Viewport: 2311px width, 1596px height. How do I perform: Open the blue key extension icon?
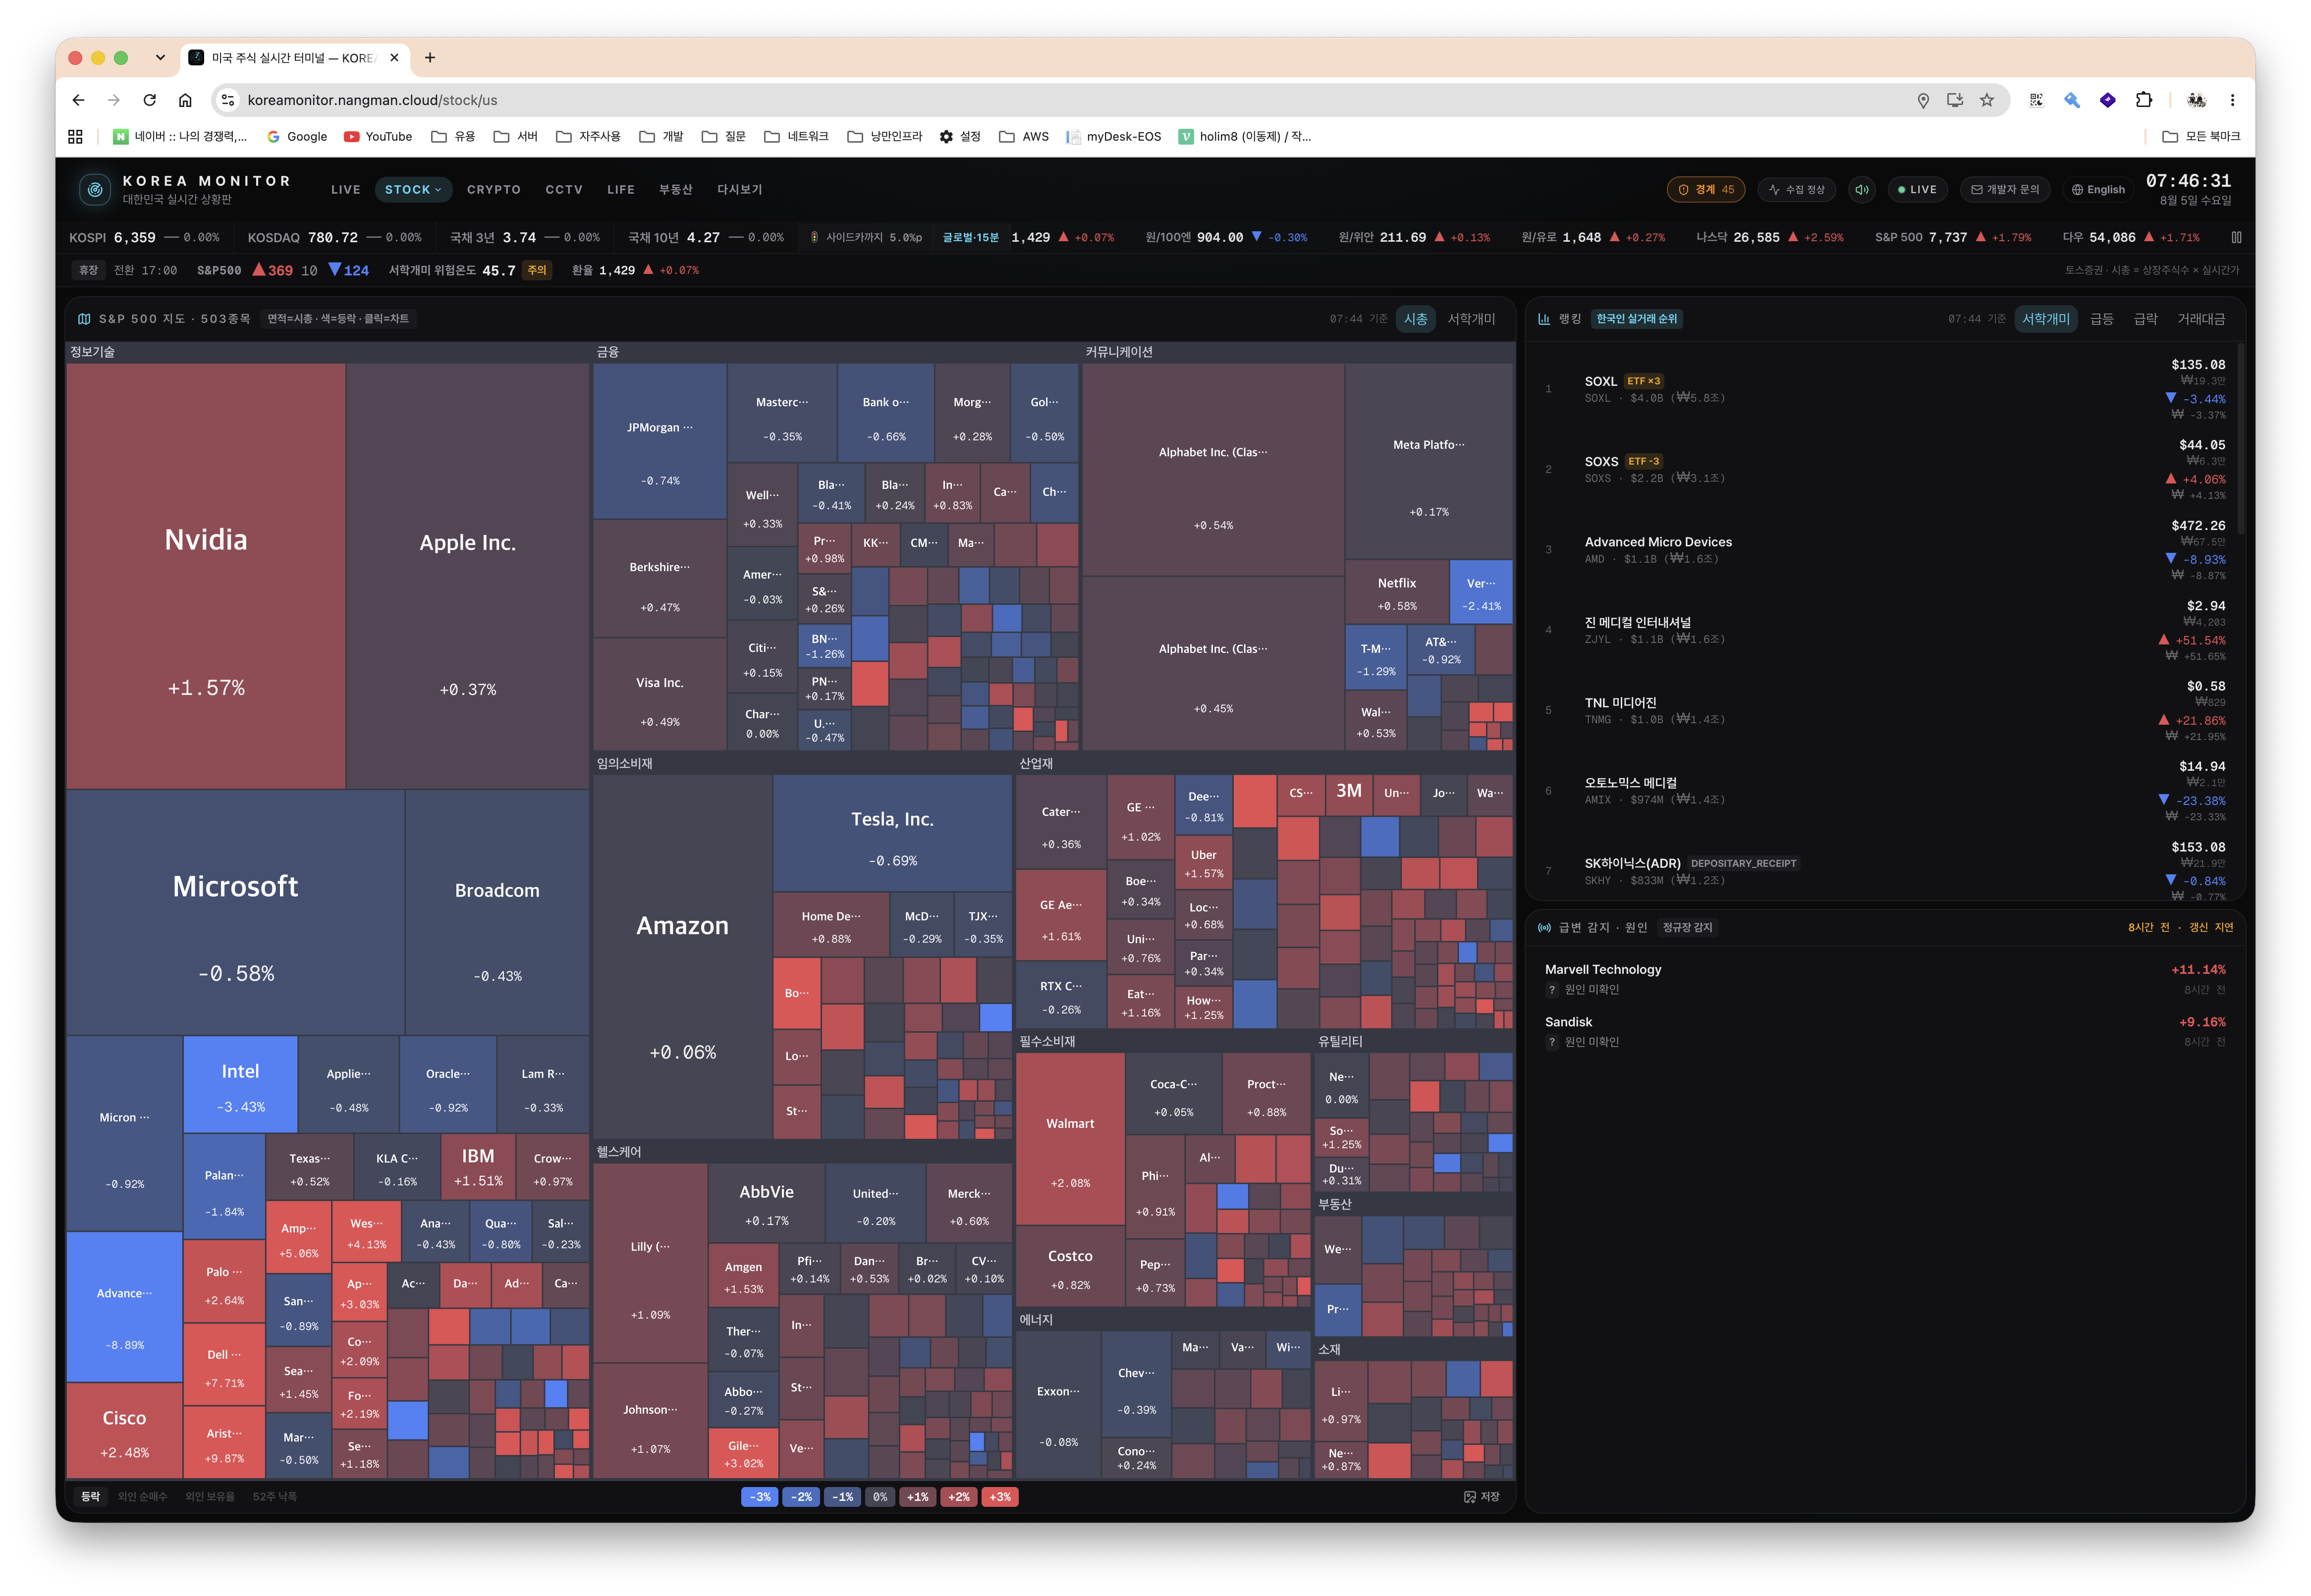[2072, 100]
